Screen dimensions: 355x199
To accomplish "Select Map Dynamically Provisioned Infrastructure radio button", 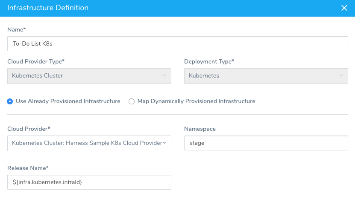I will [x=132, y=101].
